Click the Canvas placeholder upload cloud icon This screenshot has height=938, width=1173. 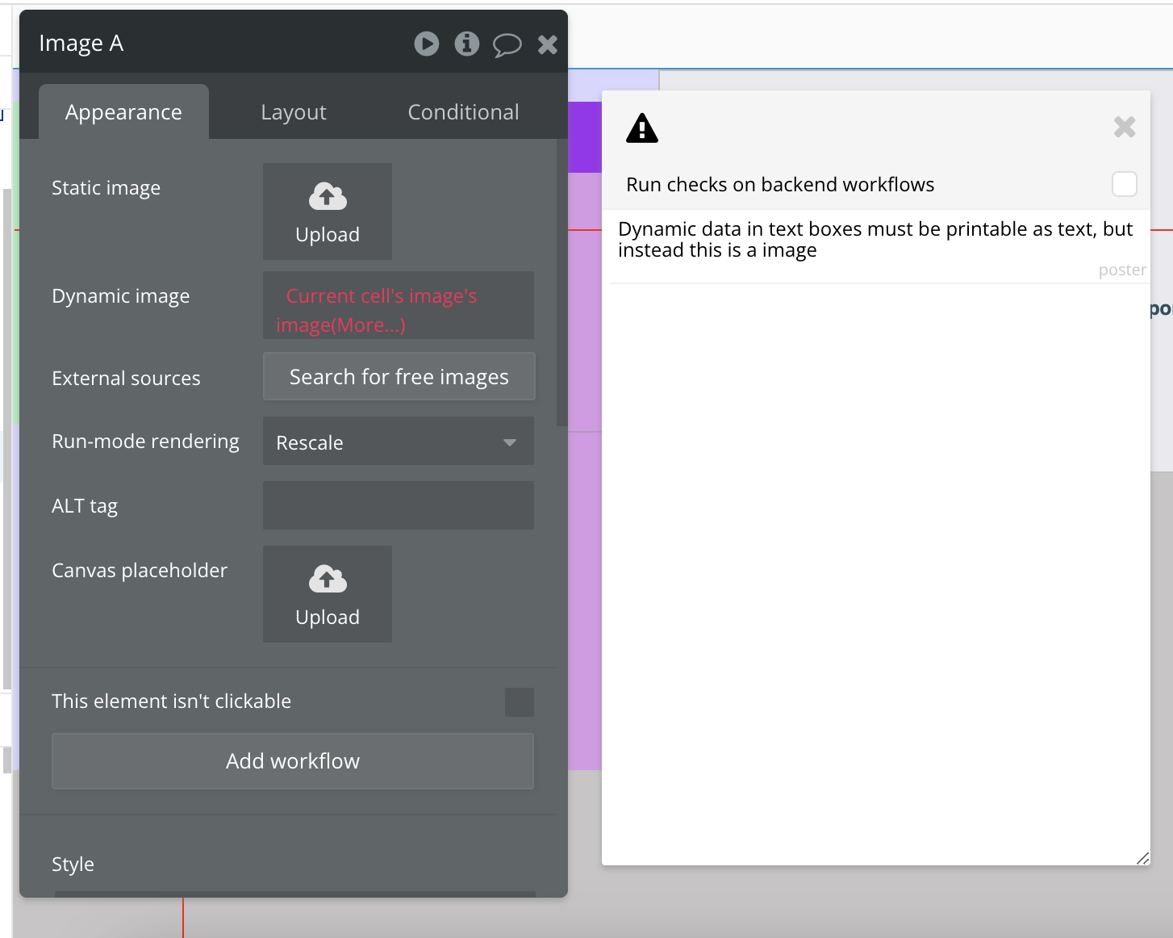tap(328, 579)
